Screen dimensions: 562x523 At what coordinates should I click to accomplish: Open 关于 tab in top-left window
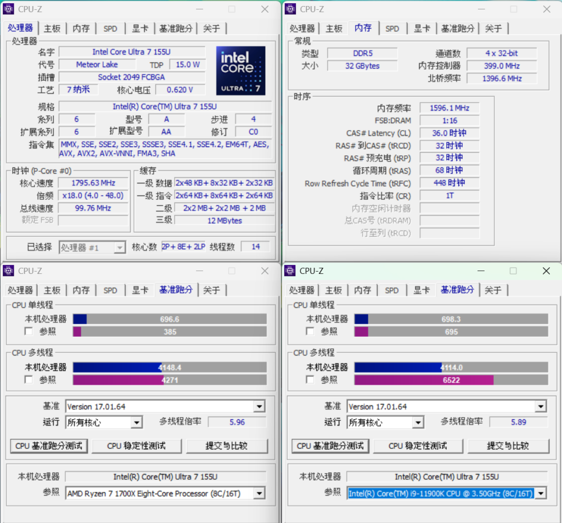click(x=211, y=29)
